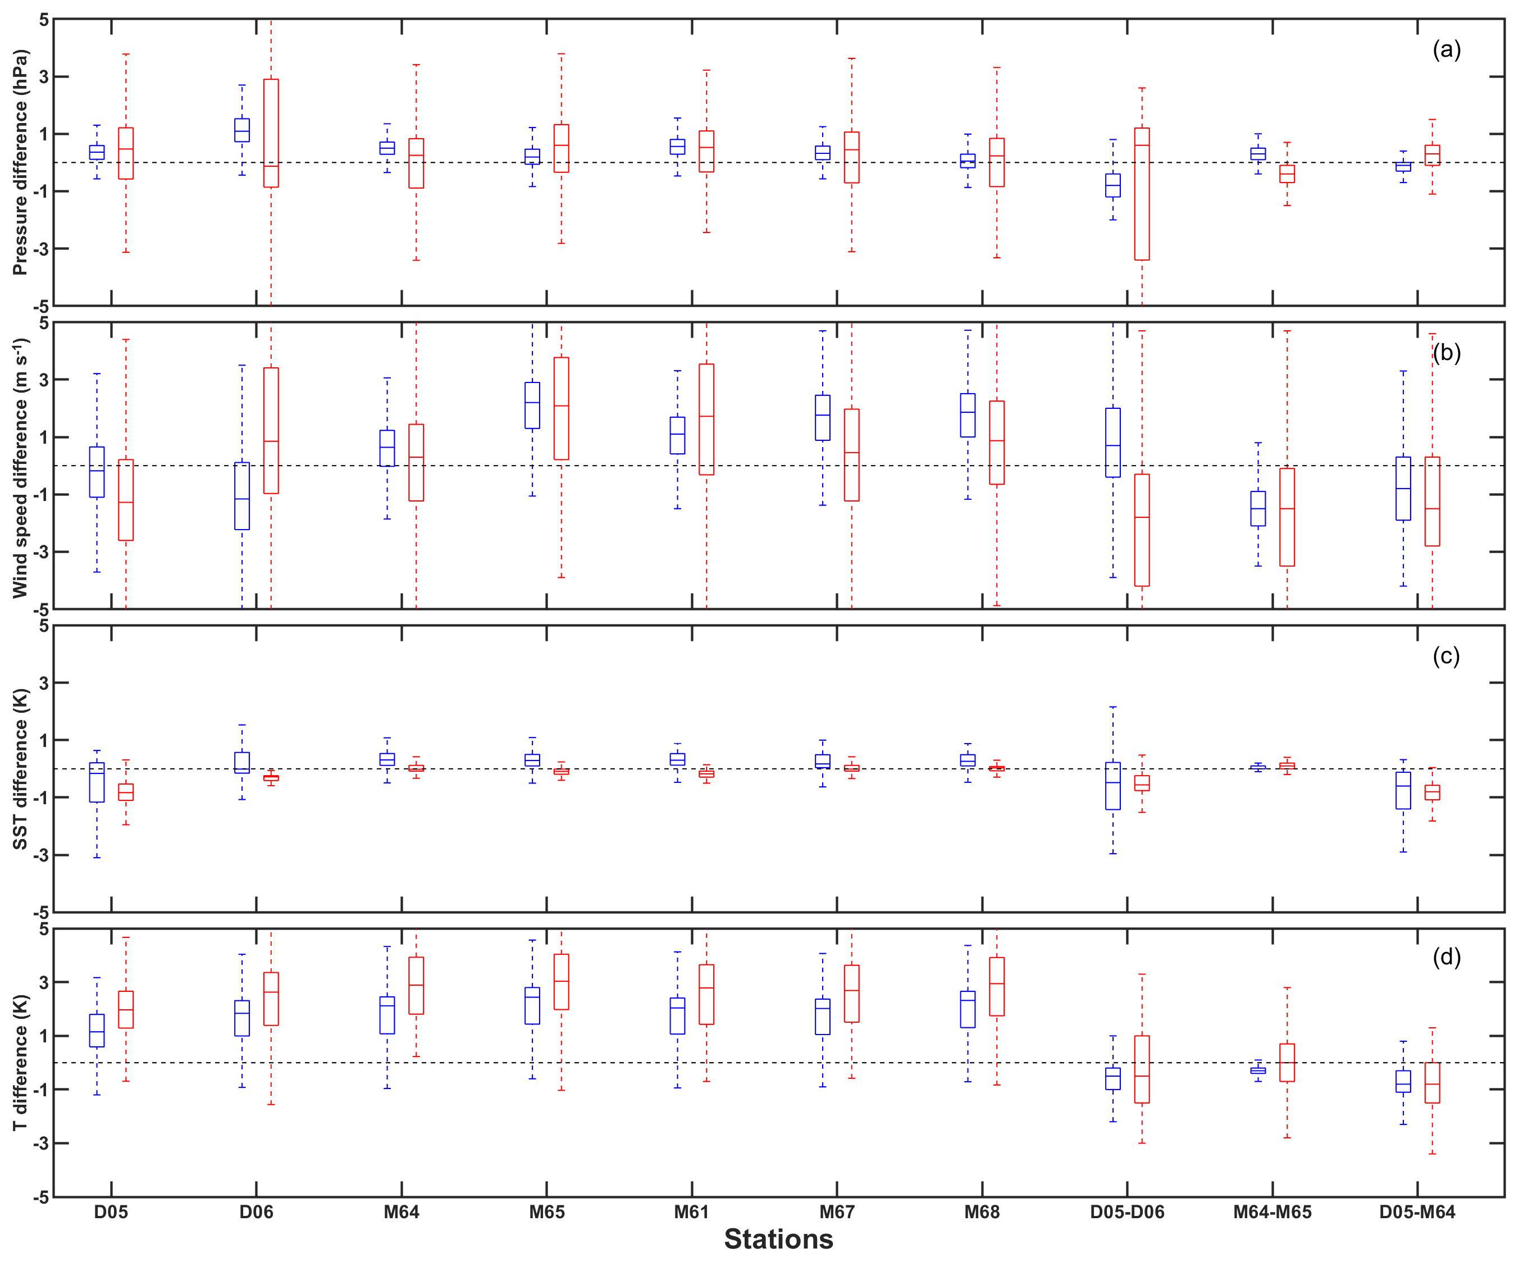The height and width of the screenshot is (1262, 1519).
Task: Click the M65 station tick label
Action: [x=546, y=1211]
